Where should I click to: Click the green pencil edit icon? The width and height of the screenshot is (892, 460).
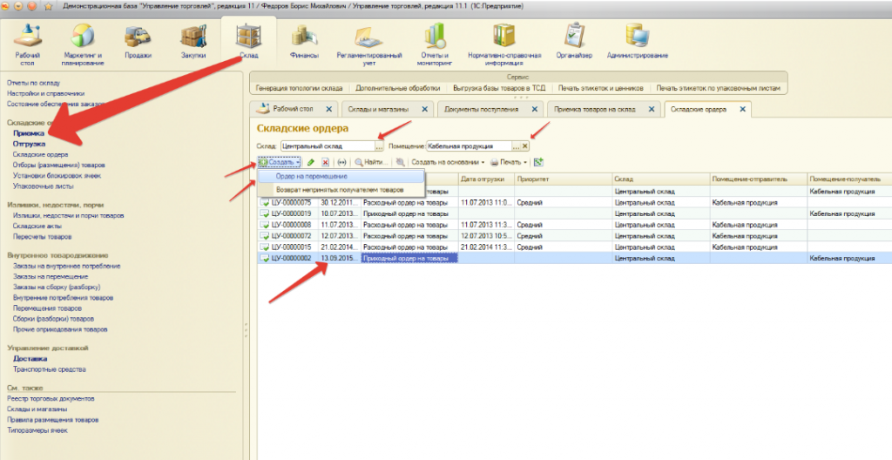[x=311, y=163]
